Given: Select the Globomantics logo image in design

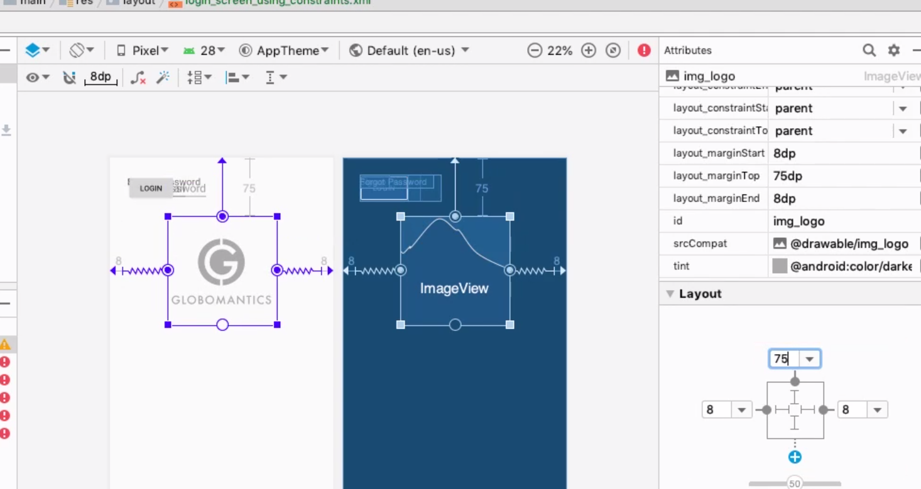Looking at the screenshot, I should (222, 271).
